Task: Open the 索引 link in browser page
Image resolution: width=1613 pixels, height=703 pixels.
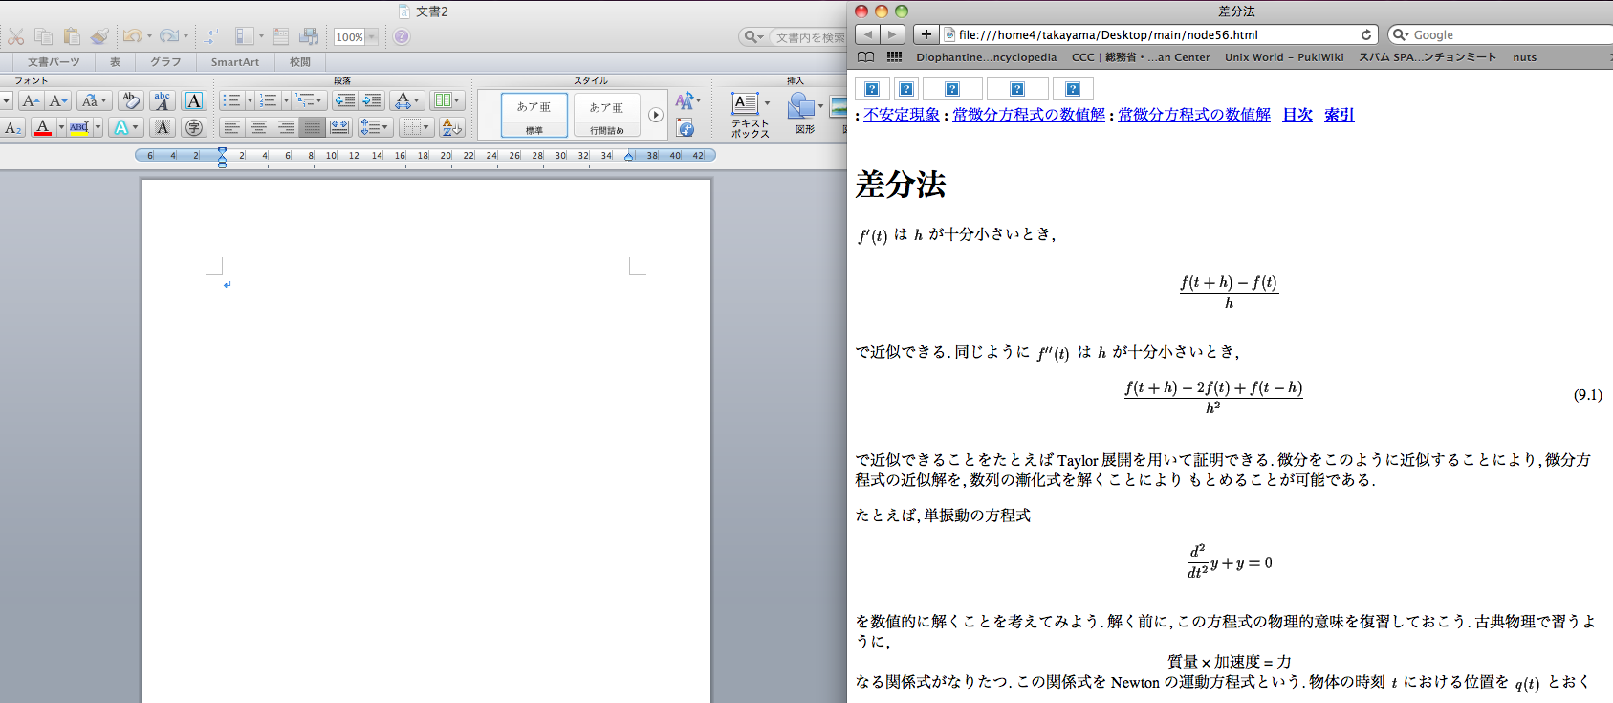Action: pos(1340,115)
